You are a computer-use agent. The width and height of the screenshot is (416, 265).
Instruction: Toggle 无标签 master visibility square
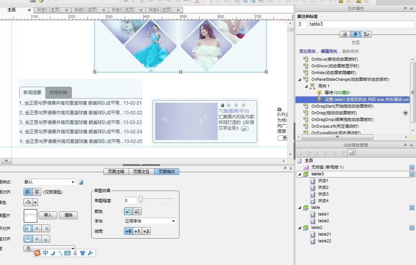click(x=412, y=167)
